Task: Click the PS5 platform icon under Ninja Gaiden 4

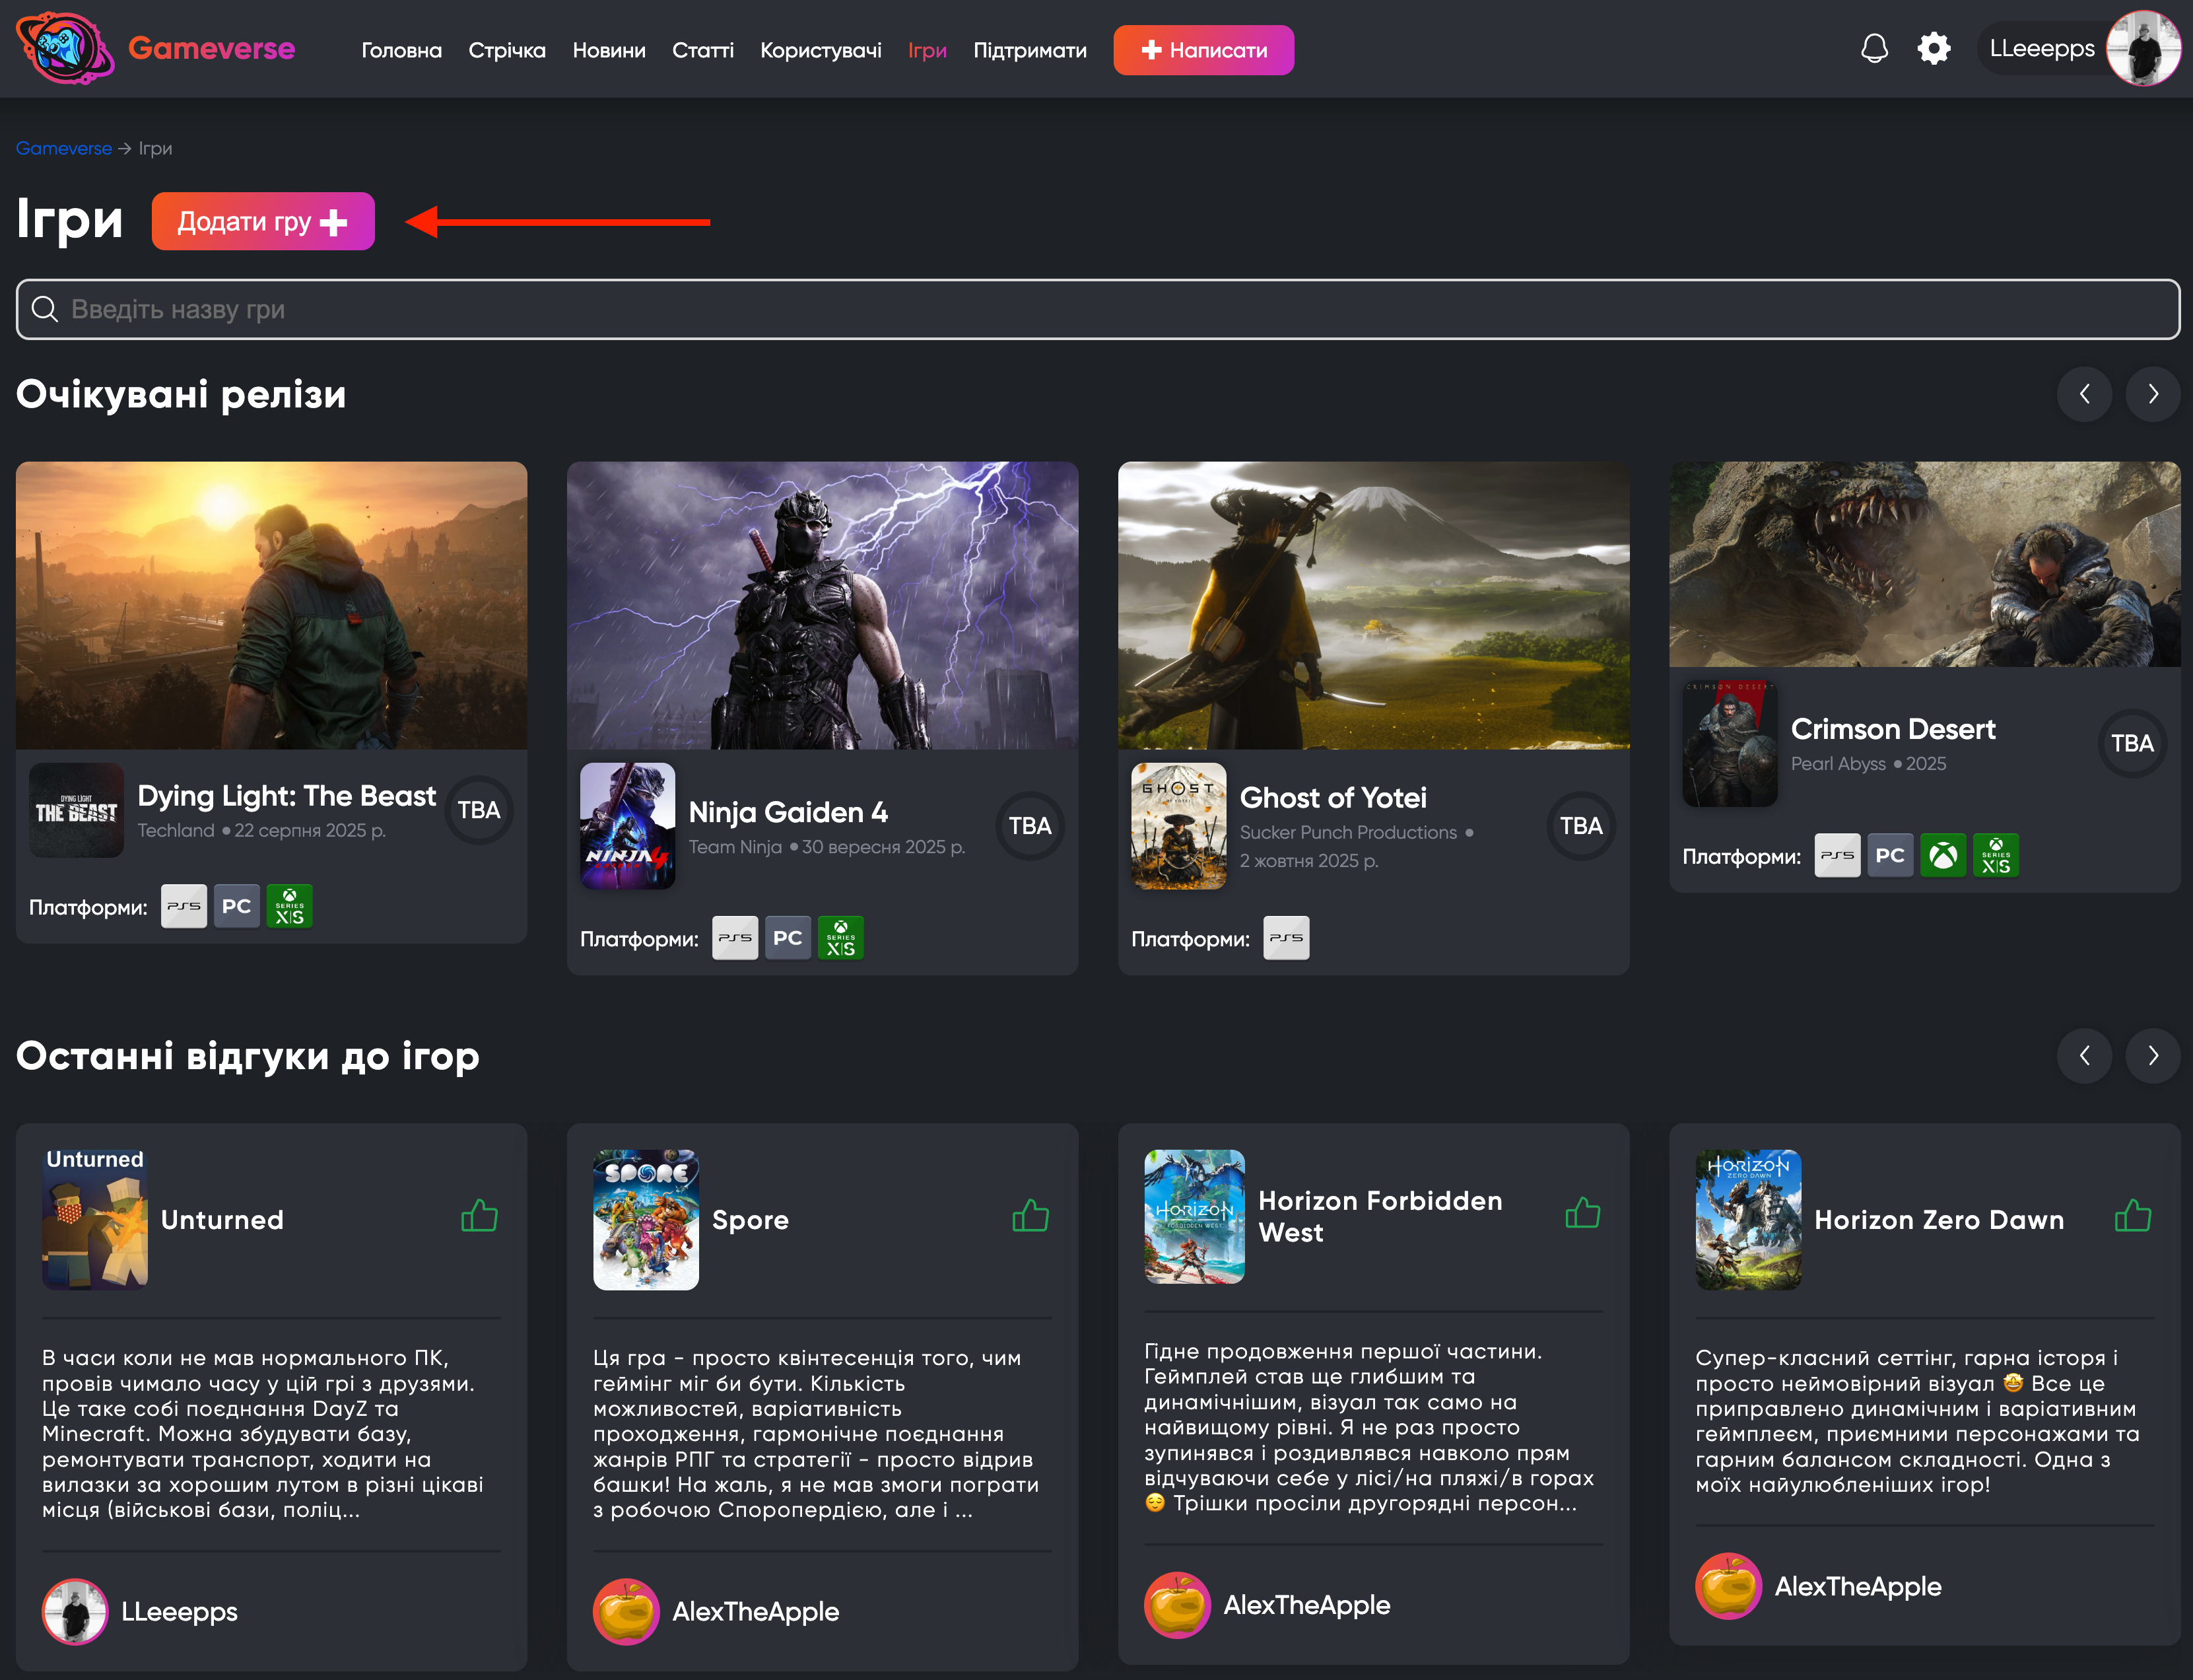Action: click(x=735, y=938)
